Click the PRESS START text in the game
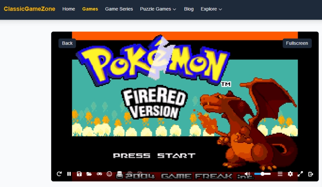 coord(154,156)
